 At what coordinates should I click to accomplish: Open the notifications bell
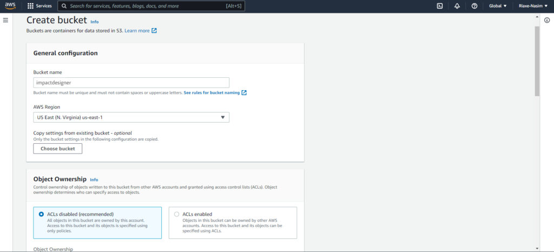[x=457, y=6]
